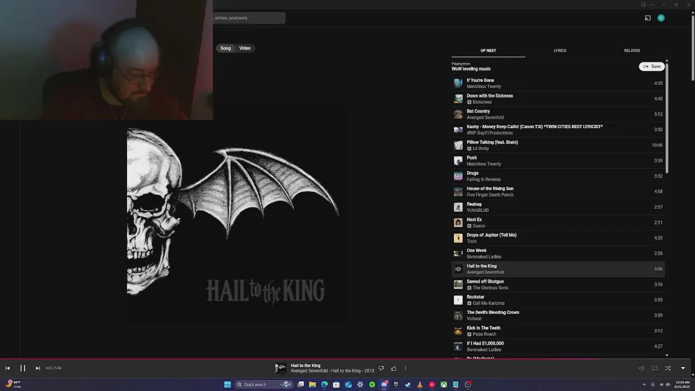The width and height of the screenshot is (695, 391).
Task: Click the player bar album art thumbnail
Action: tap(280, 369)
